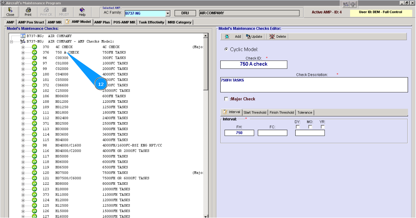This screenshot has width=416, height=218.
Task: Tick the YR interval checkbox
Action: pyautogui.click(x=323, y=127)
